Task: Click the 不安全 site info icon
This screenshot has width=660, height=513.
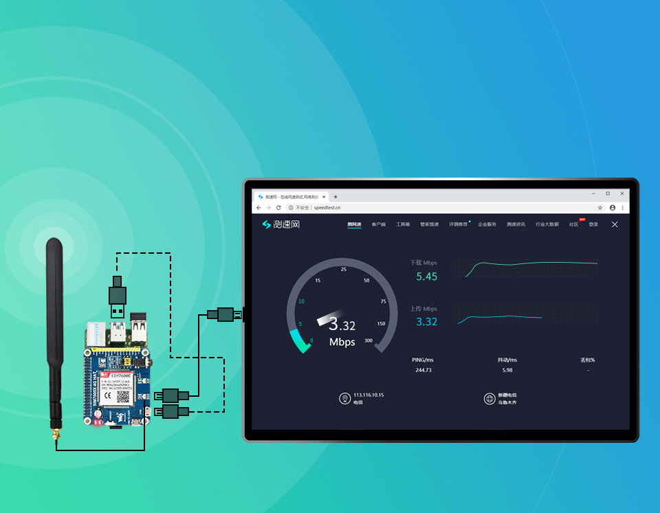Action: pyautogui.click(x=291, y=207)
